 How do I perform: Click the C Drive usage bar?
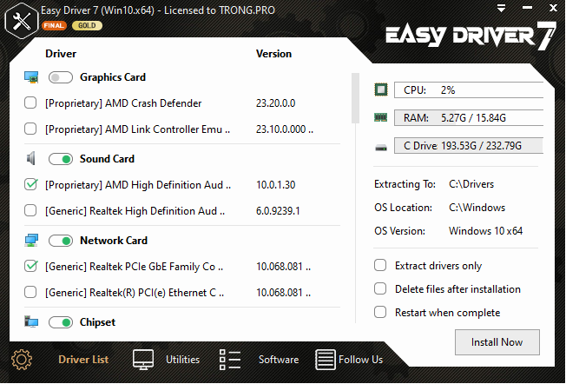[469, 146]
